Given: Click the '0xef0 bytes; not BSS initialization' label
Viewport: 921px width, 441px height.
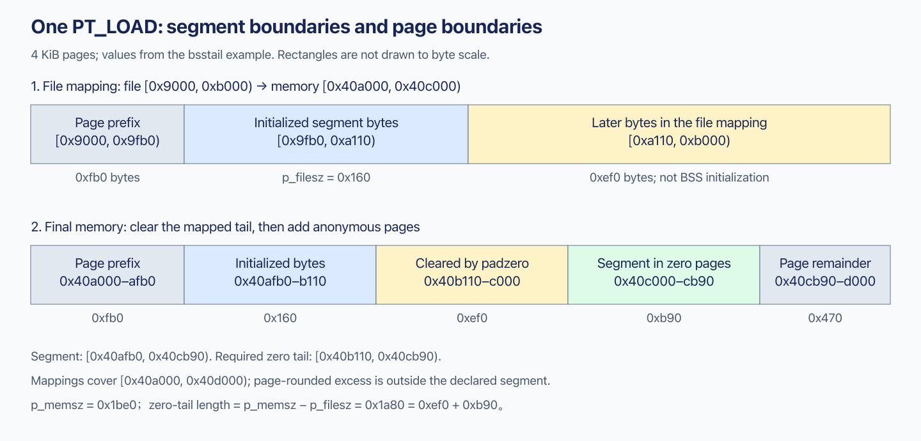Looking at the screenshot, I should (x=679, y=178).
